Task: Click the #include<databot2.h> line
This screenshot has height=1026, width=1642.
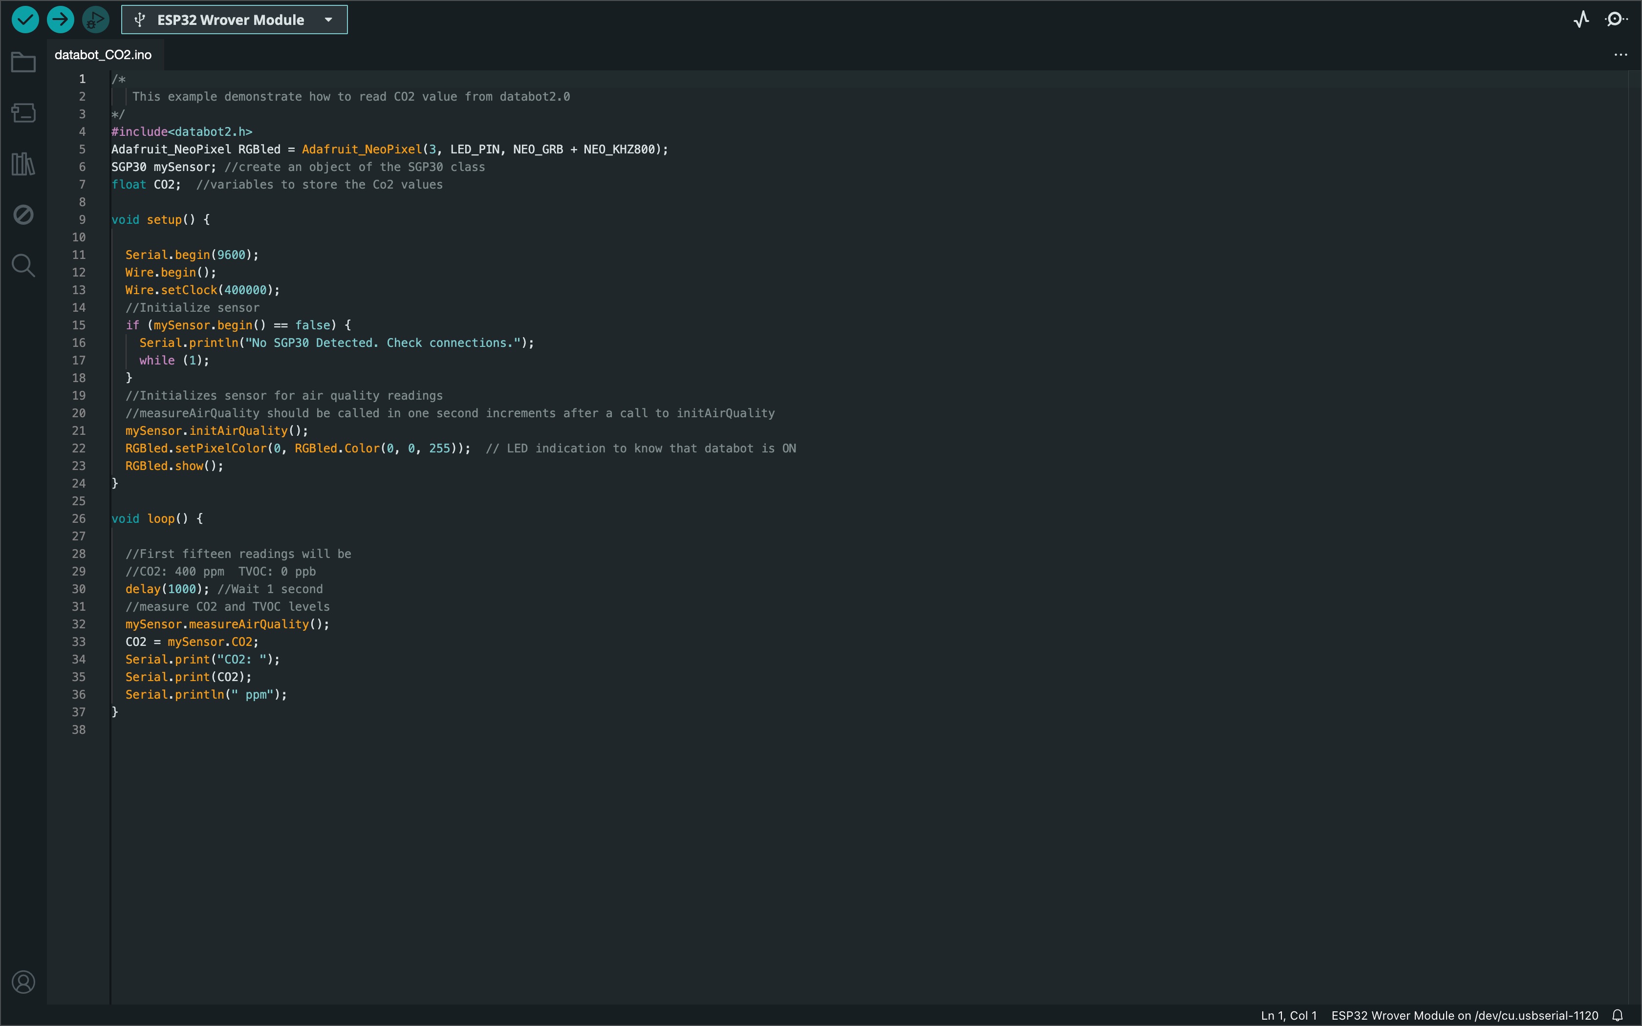Action: click(x=182, y=131)
